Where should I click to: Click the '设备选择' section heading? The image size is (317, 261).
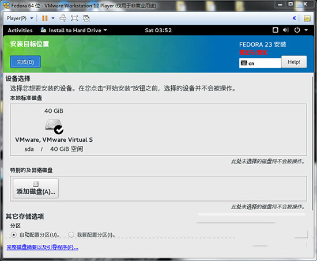18,78
